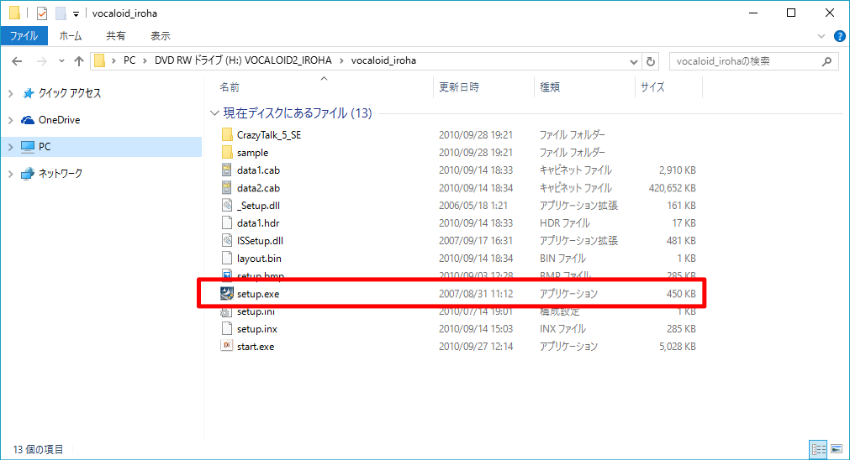This screenshot has width=850, height=460.
Task: Select the start.exe file name
Action: pyautogui.click(x=256, y=347)
